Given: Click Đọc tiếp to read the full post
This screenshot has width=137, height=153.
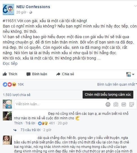Looking at the screenshot, I should 10,63.
